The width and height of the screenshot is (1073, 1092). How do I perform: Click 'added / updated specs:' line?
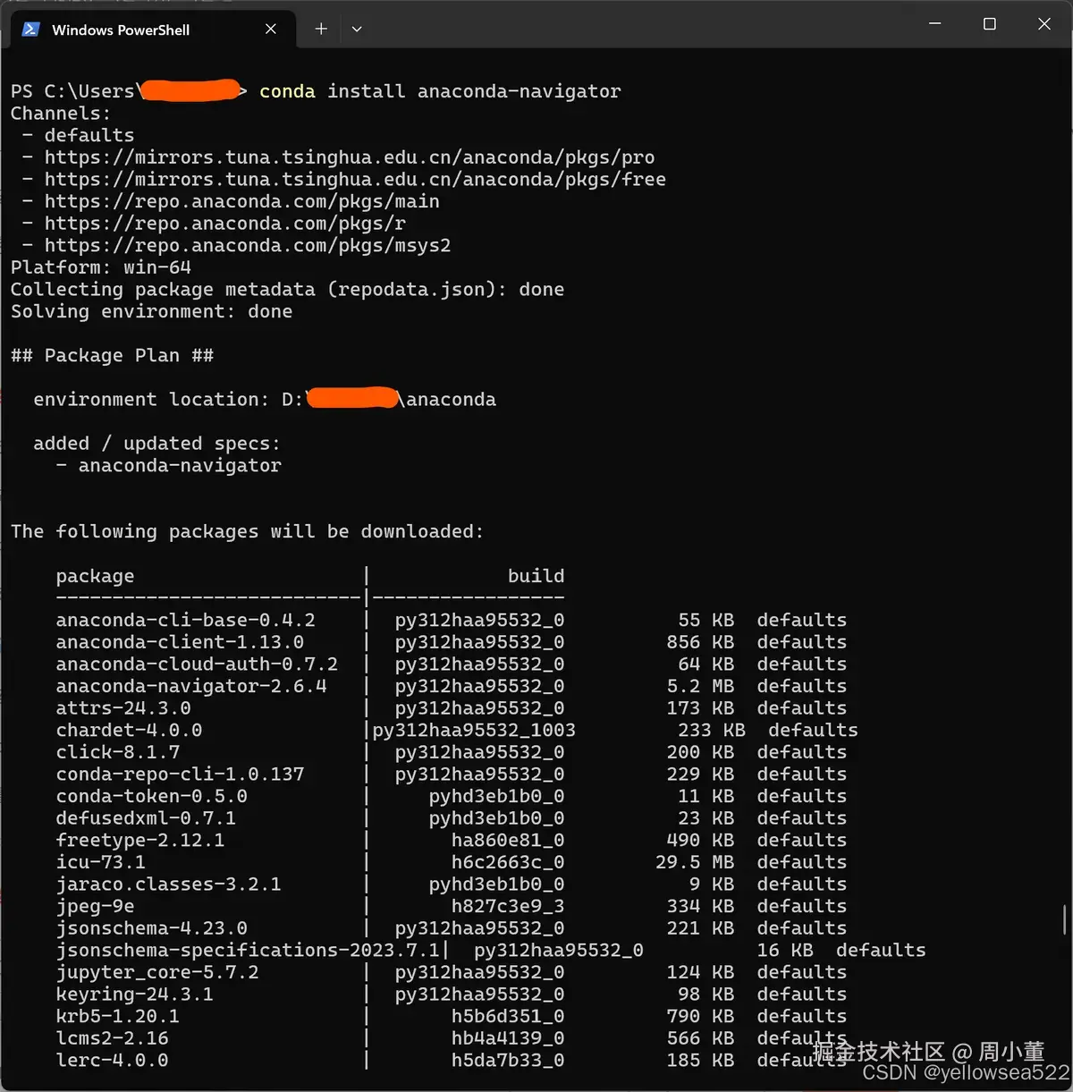point(156,444)
